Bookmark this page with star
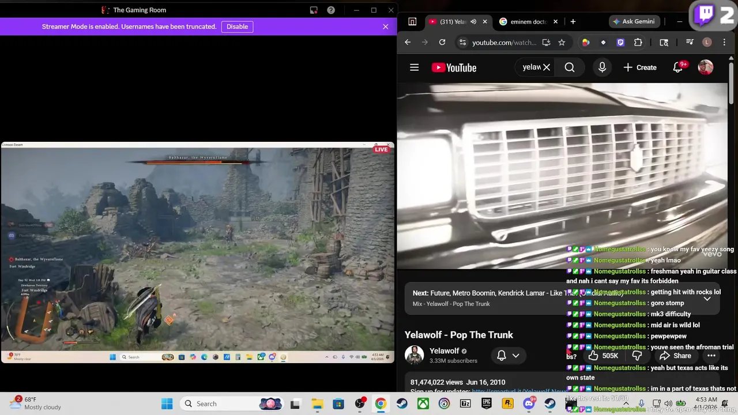The width and height of the screenshot is (738, 415). pyautogui.click(x=562, y=42)
